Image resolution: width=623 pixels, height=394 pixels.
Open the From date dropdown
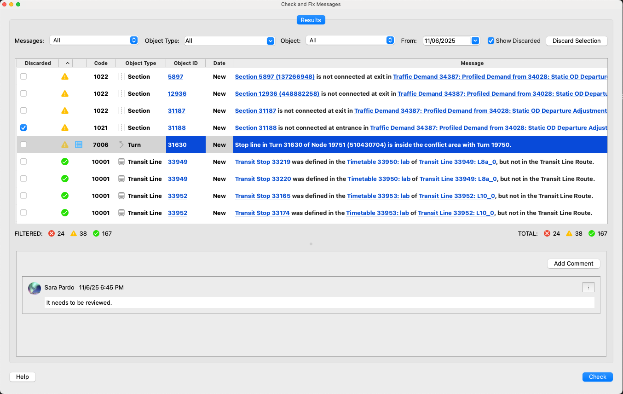coord(475,41)
